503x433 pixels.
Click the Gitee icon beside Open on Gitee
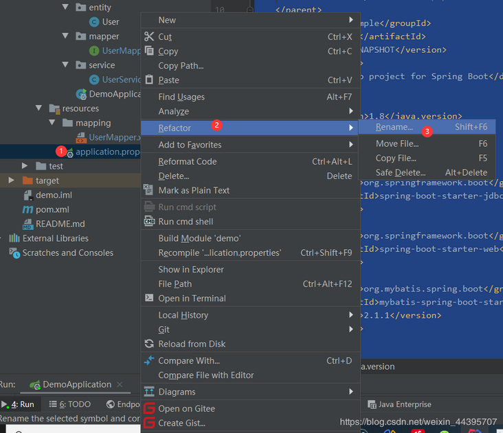[x=149, y=408]
